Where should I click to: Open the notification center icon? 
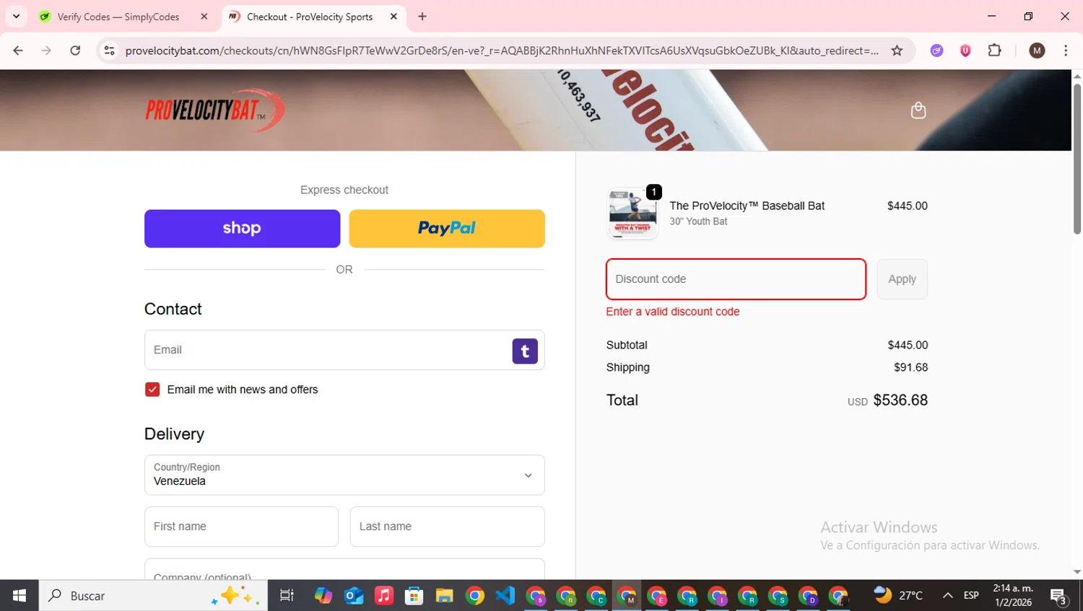tap(1058, 596)
